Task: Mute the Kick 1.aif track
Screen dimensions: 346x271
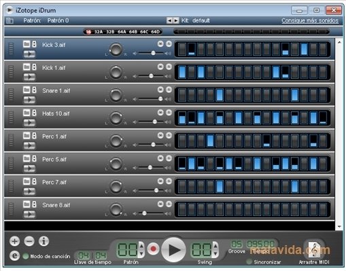Action: (160, 67)
